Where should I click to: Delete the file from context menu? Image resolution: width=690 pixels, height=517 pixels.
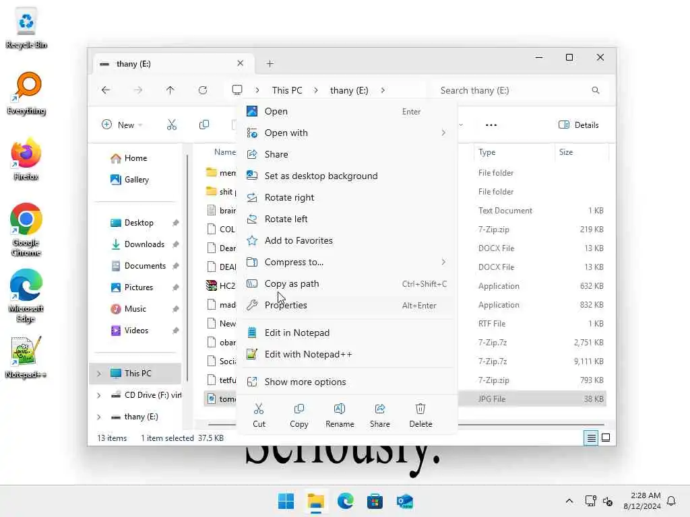tap(420, 415)
